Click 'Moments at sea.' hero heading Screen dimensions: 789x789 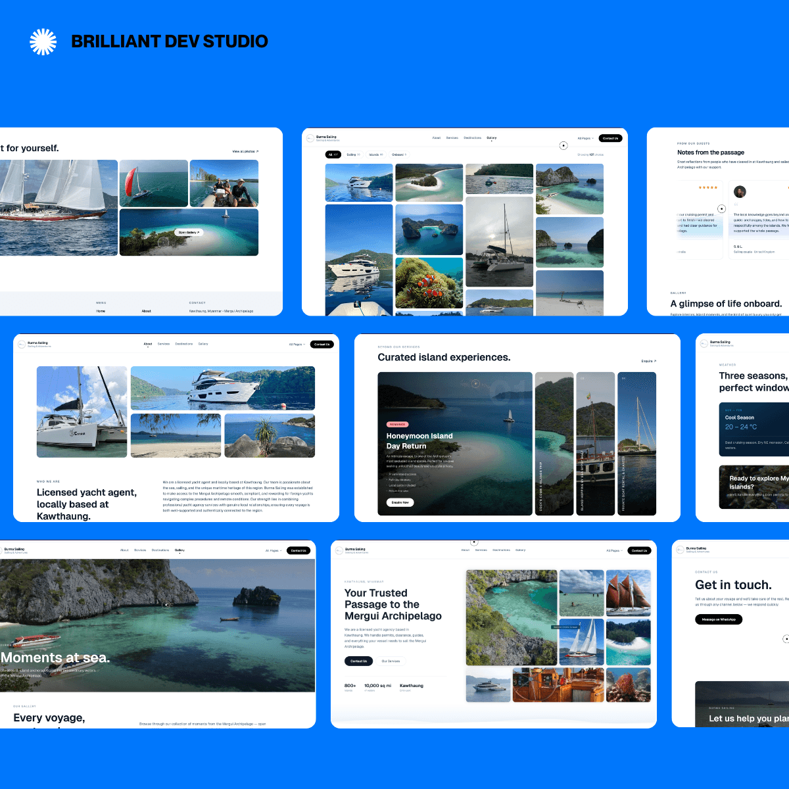click(x=55, y=657)
